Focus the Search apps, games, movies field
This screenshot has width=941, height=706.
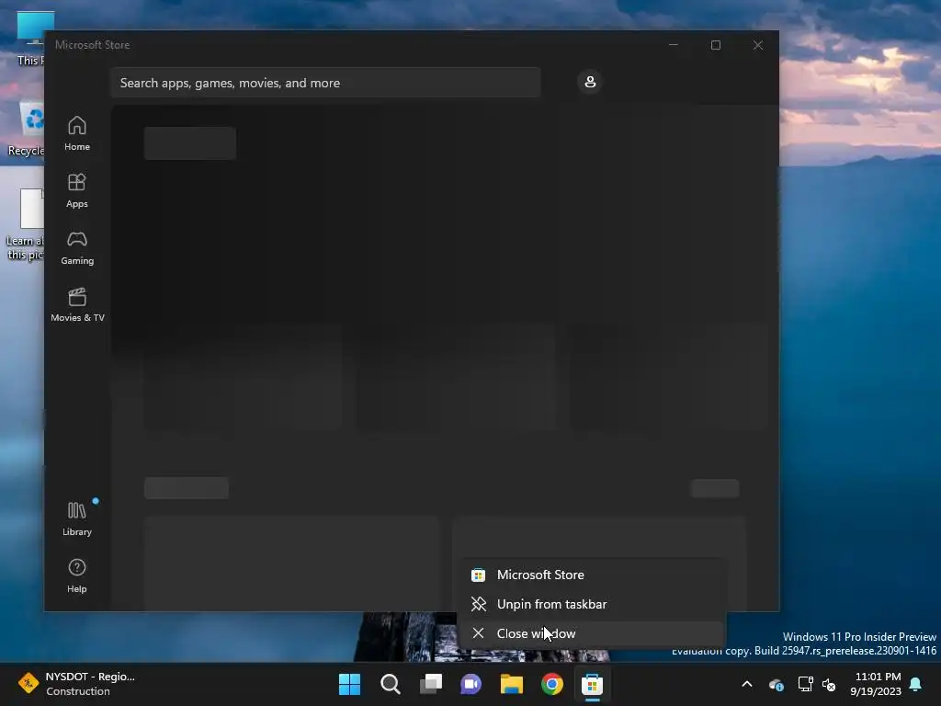pyautogui.click(x=325, y=83)
